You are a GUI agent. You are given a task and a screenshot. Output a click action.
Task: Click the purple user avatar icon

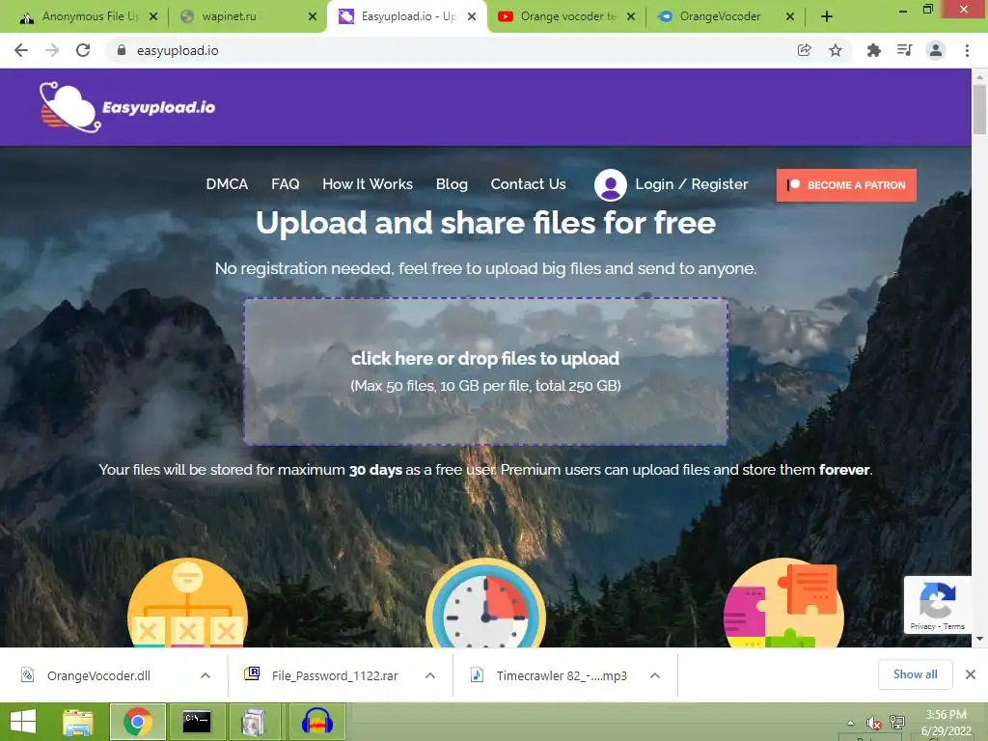610,184
